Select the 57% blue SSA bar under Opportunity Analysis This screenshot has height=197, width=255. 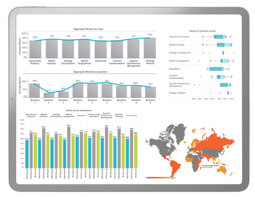click(x=27, y=154)
